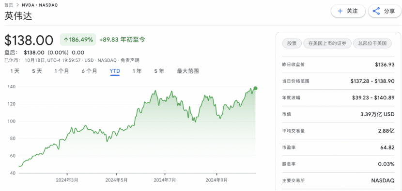This screenshot has height=191, width=402.
Task: Click the 2024年9月 axis label
Action: coord(216,180)
